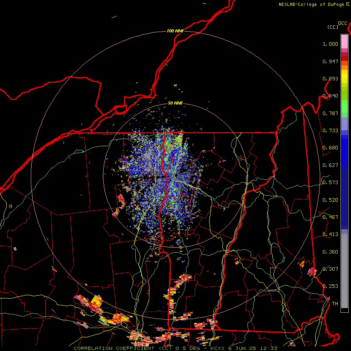351x351 pixels.
Task: Click the 50 NMI range ring label
Action: tap(175, 103)
